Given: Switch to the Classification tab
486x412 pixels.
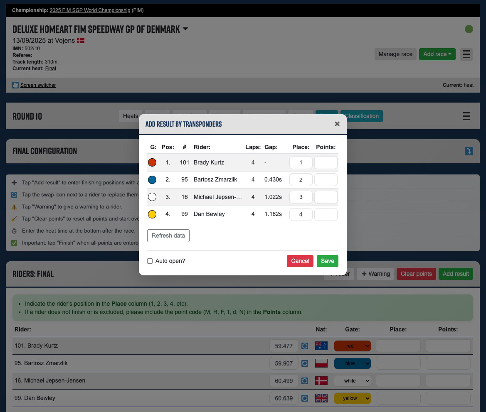Looking at the screenshot, I should click(361, 116).
